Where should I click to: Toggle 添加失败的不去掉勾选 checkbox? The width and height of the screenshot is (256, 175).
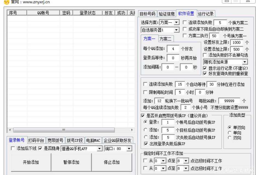click(205, 55)
